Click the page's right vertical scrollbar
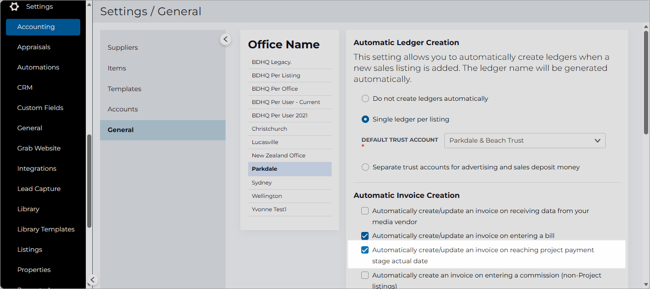Image resolution: width=650 pixels, height=289 pixels. 646,83
